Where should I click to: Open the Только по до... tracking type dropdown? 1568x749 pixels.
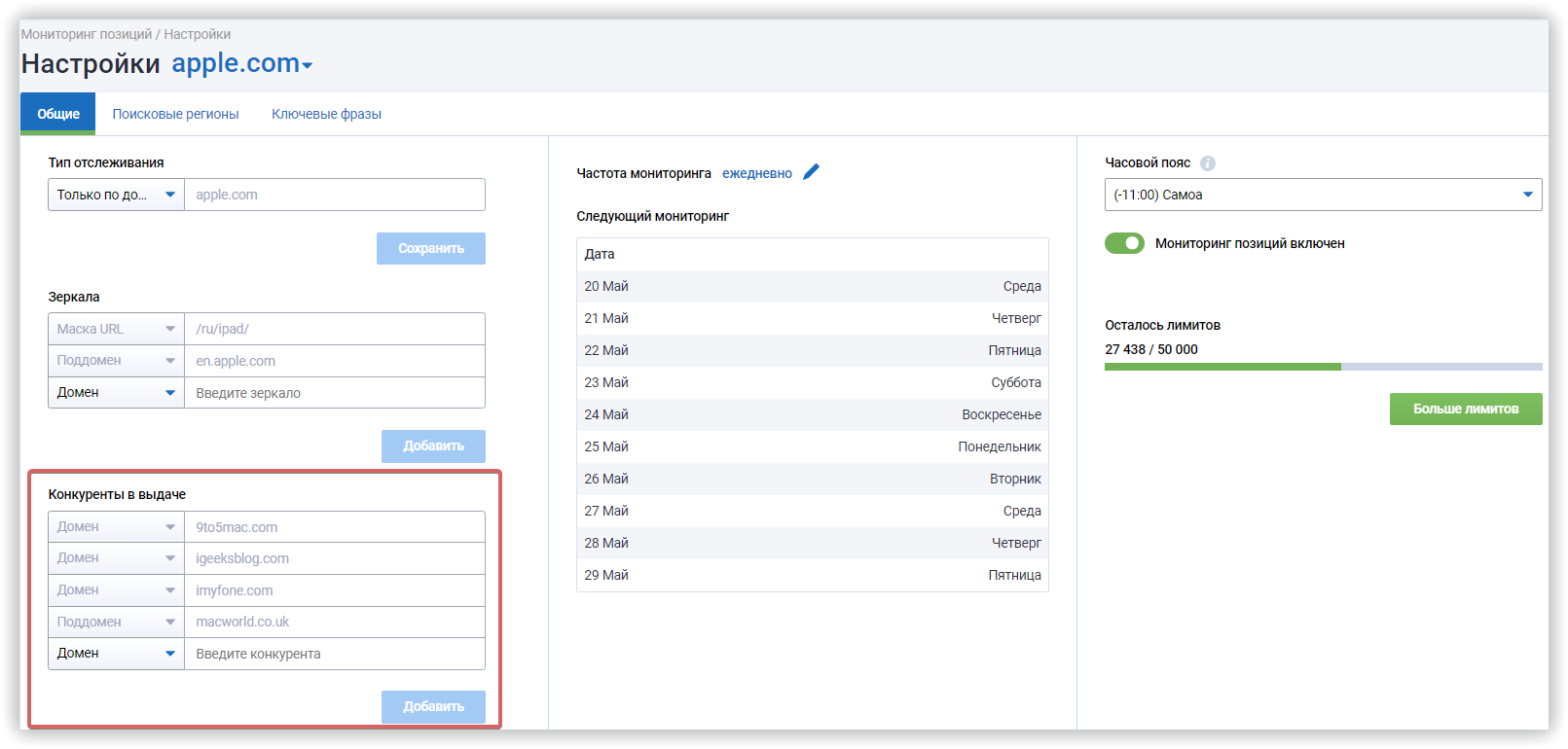(x=116, y=195)
